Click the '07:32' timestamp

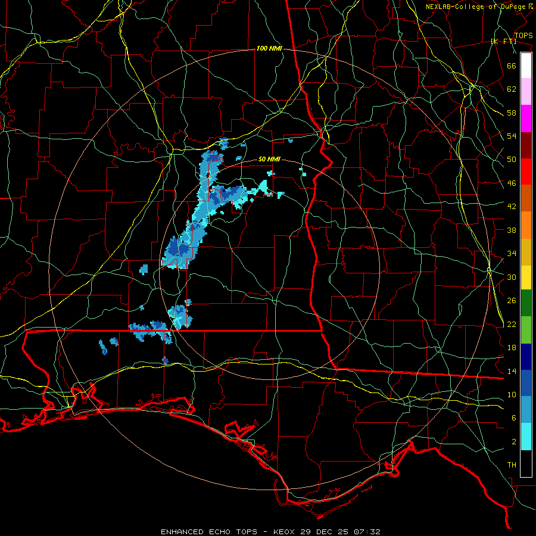366,532
